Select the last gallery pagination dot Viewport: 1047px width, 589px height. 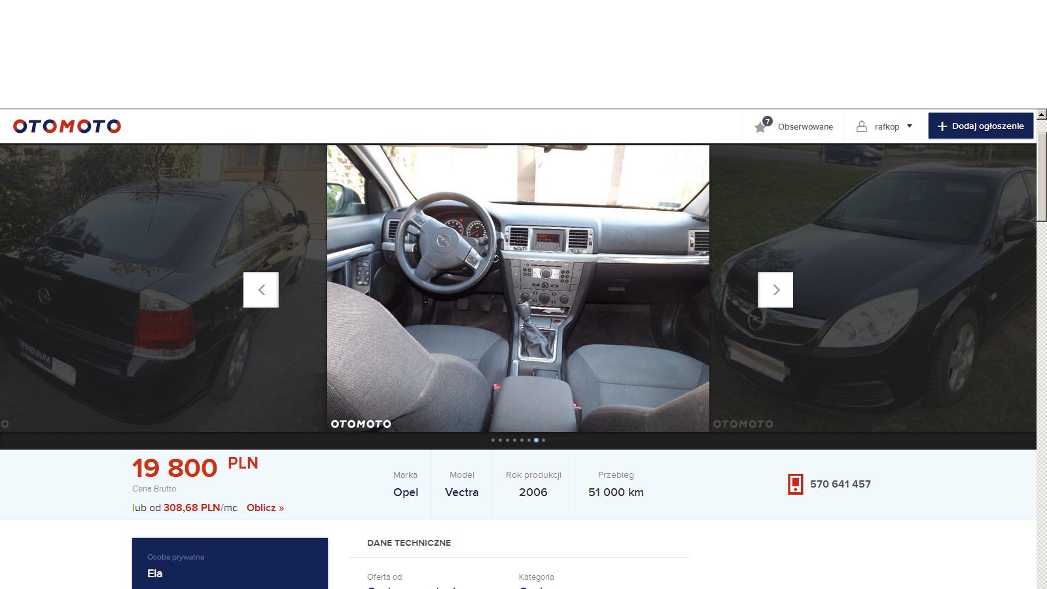point(543,440)
